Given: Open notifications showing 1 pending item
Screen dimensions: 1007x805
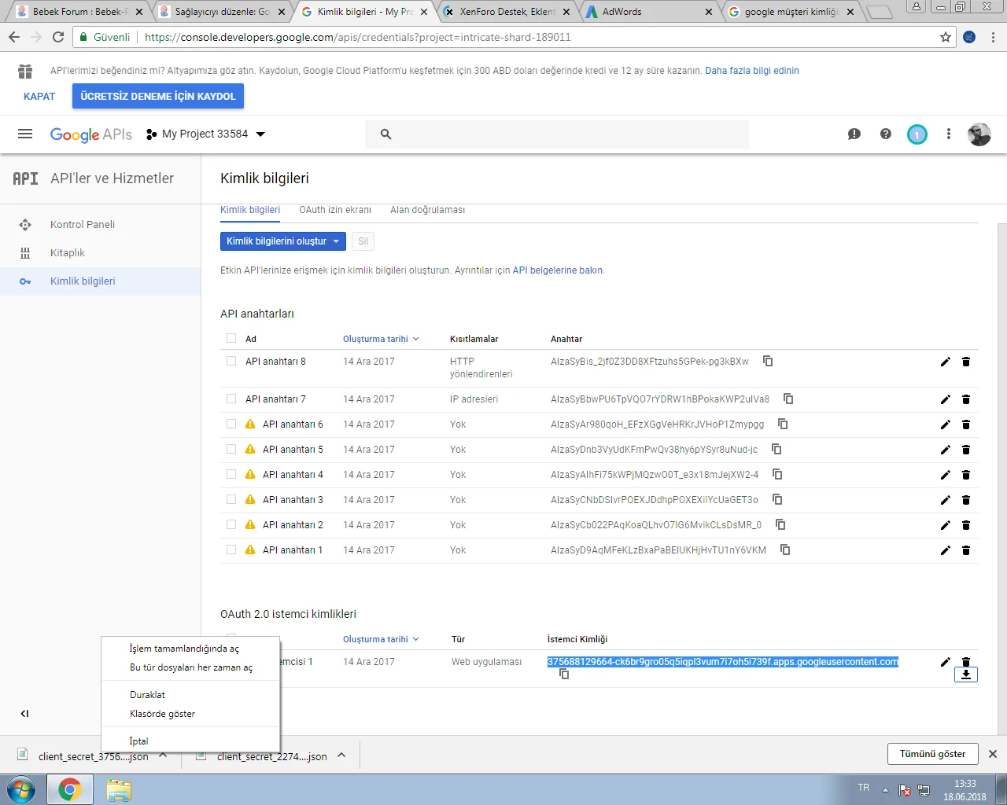Looking at the screenshot, I should coord(917,134).
